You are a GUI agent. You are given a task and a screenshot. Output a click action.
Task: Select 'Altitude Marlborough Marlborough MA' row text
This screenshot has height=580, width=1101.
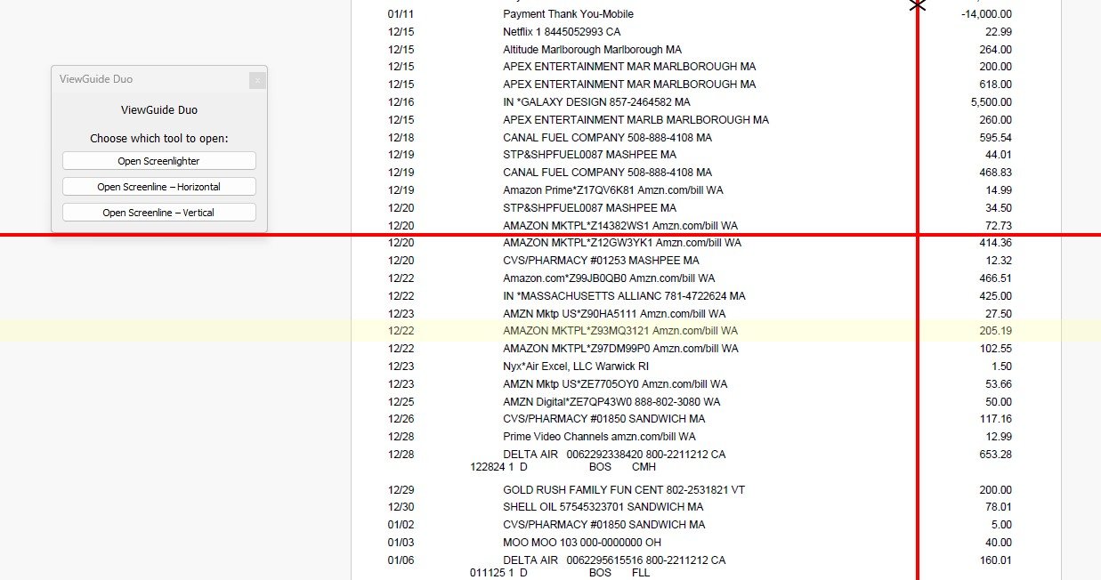(x=592, y=50)
